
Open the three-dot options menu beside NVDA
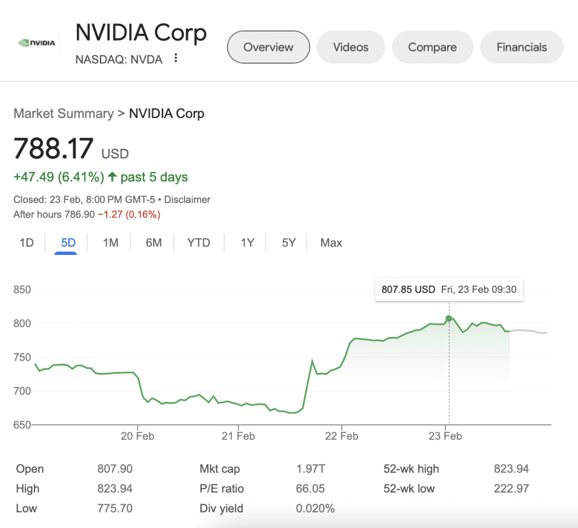tap(176, 58)
